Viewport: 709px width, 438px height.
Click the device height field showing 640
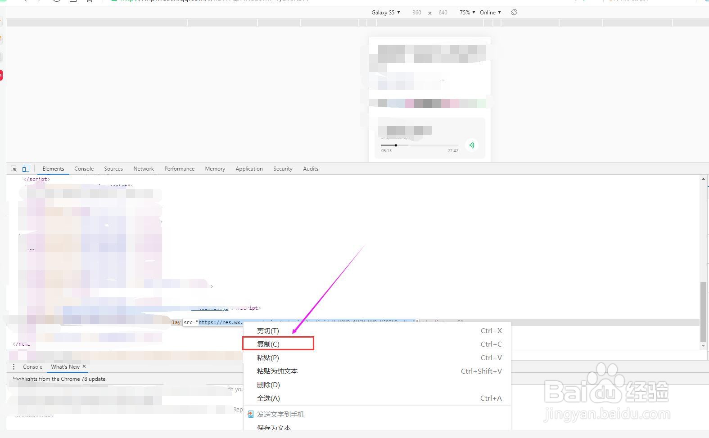443,13
